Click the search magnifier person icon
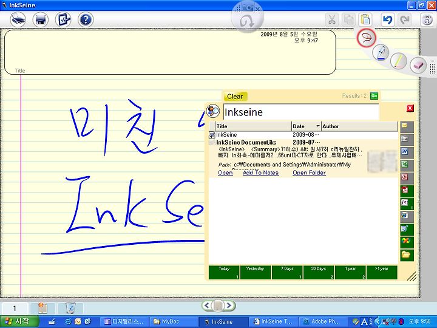Screen dimensions: 437x328 [x=213, y=111]
